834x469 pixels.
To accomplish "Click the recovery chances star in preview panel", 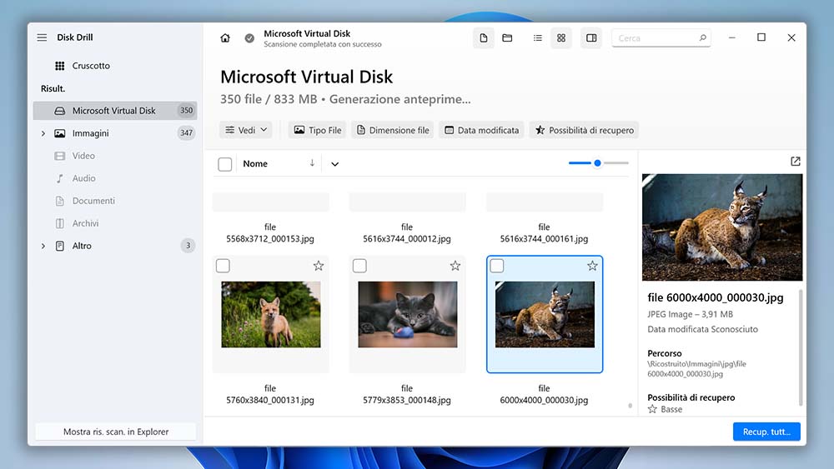I will coord(653,409).
